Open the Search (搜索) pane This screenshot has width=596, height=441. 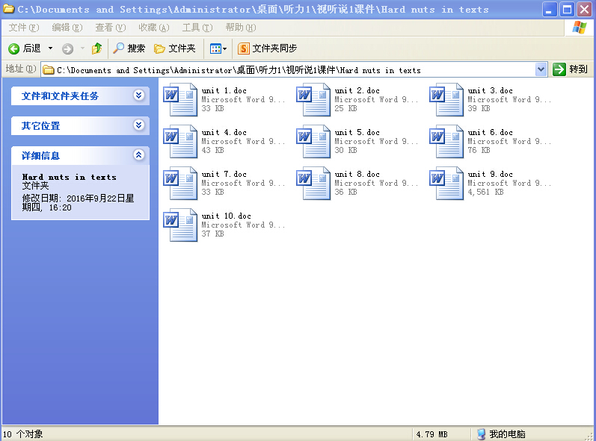(129, 49)
